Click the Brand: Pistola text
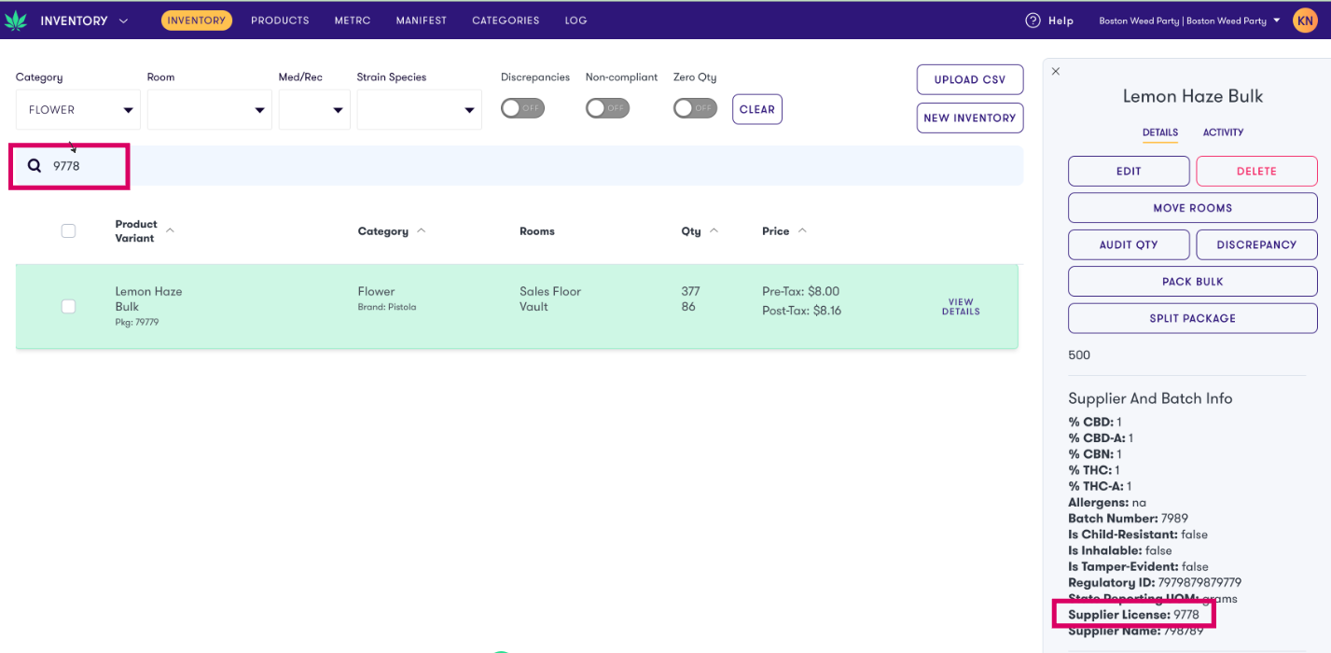Screen dimensions: 1331x653 (387, 307)
